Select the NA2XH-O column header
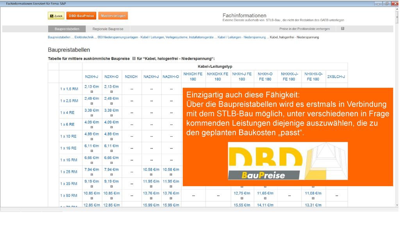 click(x=171, y=77)
